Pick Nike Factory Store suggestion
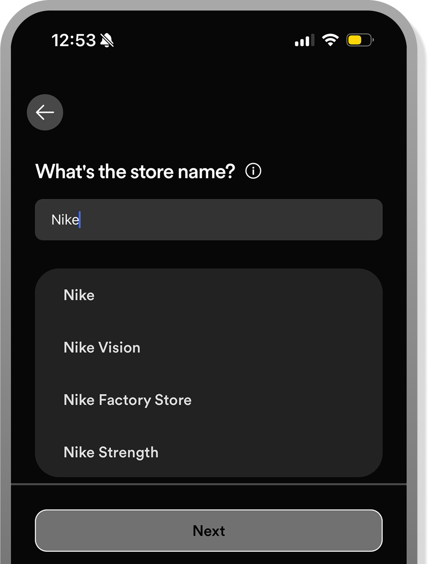 pyautogui.click(x=128, y=400)
